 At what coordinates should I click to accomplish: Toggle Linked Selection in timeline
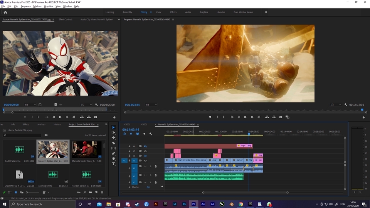[x=138, y=134]
